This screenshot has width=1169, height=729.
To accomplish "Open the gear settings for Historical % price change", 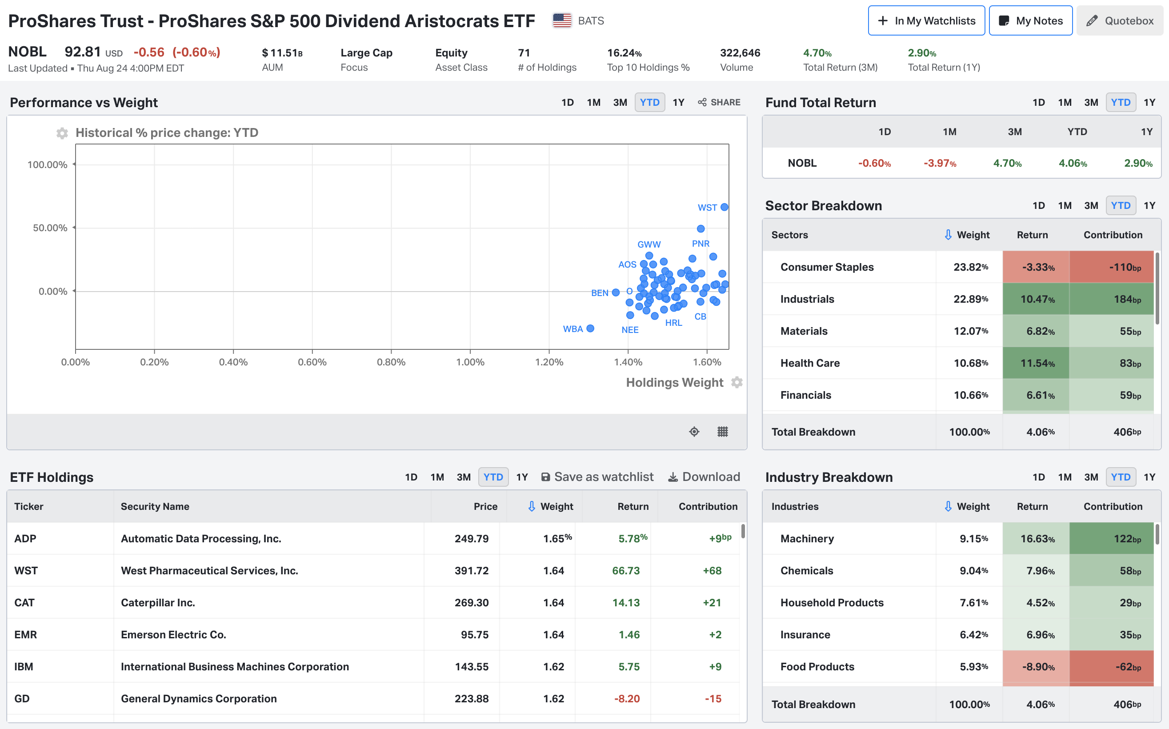I will pos(62,133).
